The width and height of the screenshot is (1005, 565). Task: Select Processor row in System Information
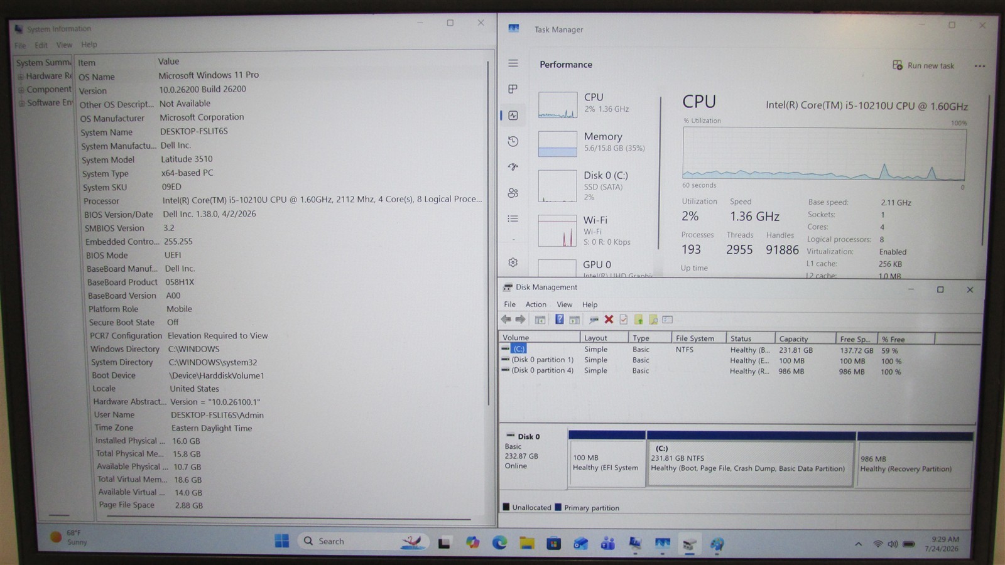[x=283, y=200]
